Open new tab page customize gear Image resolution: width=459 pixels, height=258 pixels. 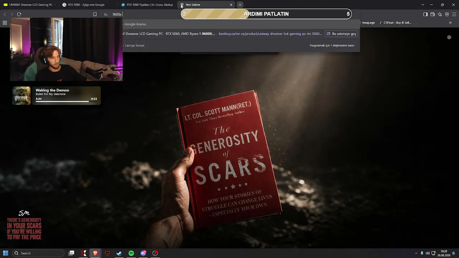click(x=449, y=37)
